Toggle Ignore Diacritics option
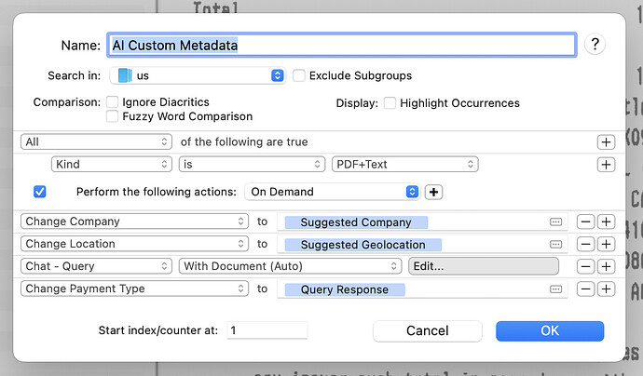The height and width of the screenshot is (376, 643). click(x=113, y=102)
